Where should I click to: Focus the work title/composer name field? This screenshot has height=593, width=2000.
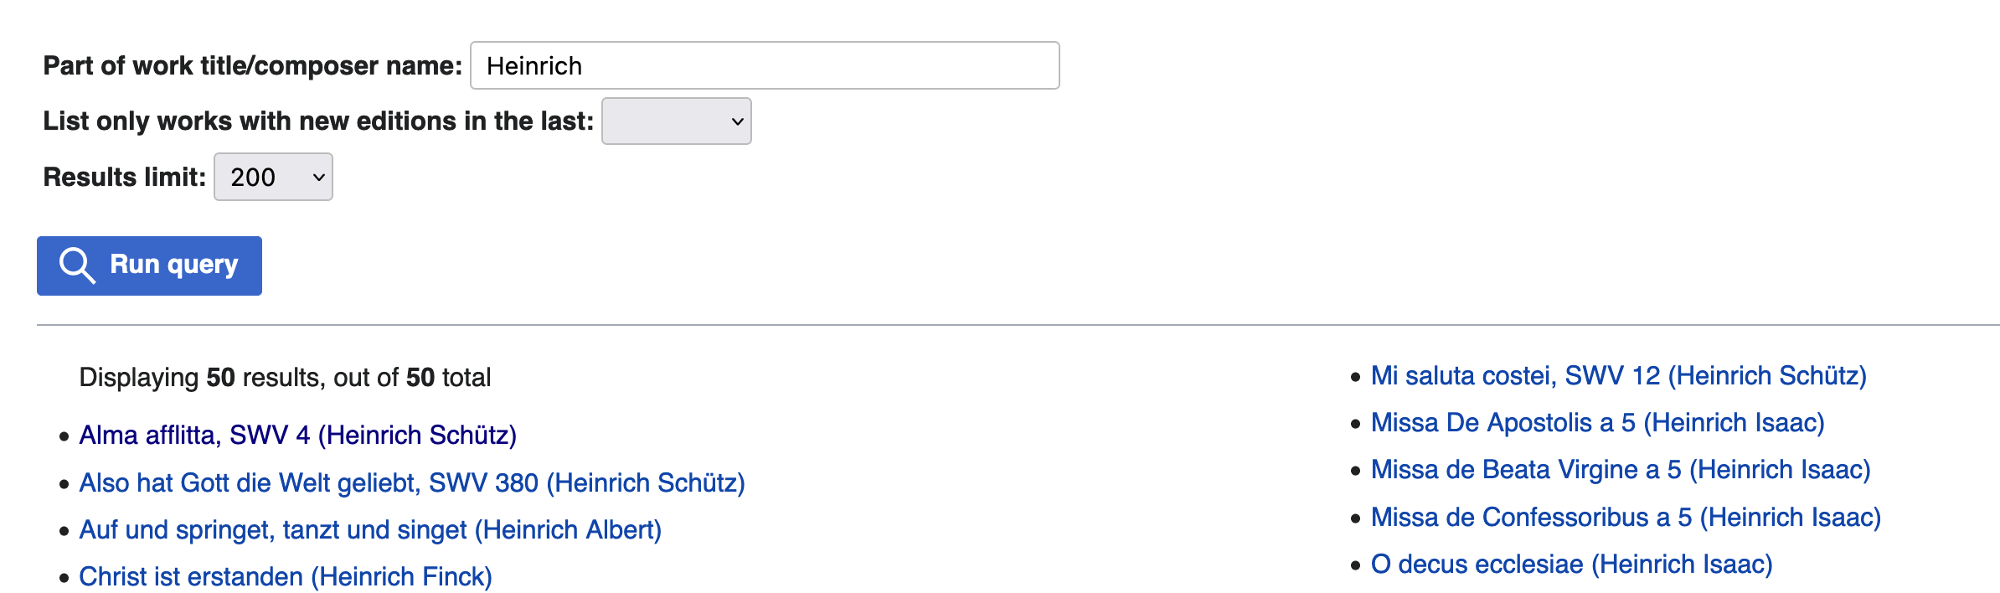tap(764, 66)
